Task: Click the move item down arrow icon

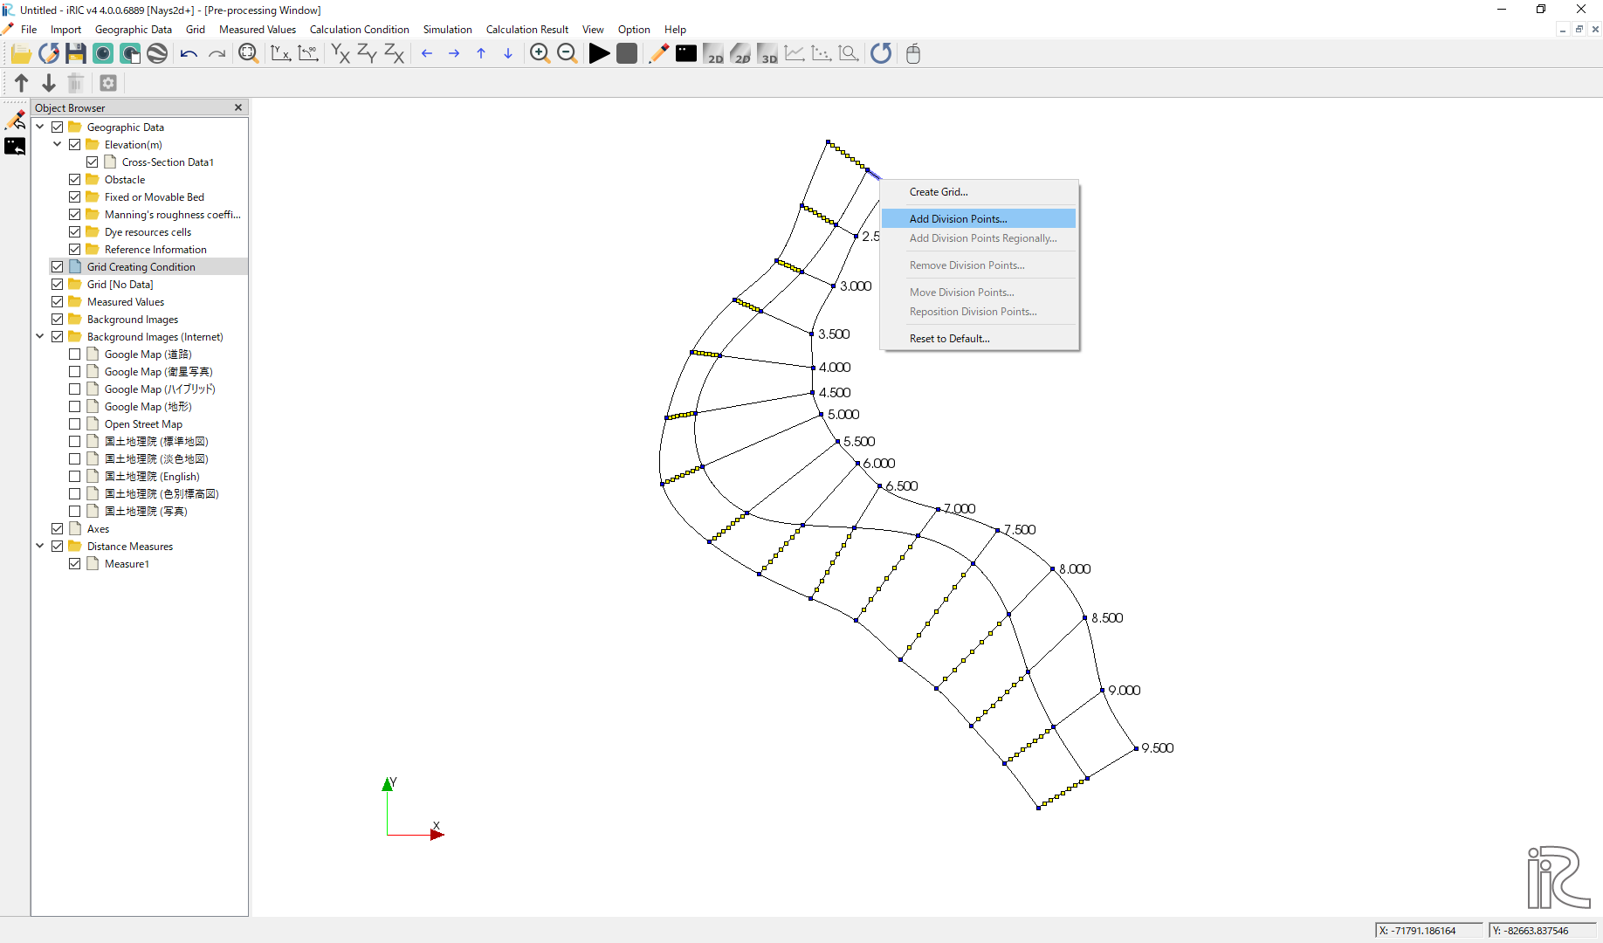Action: click(49, 83)
